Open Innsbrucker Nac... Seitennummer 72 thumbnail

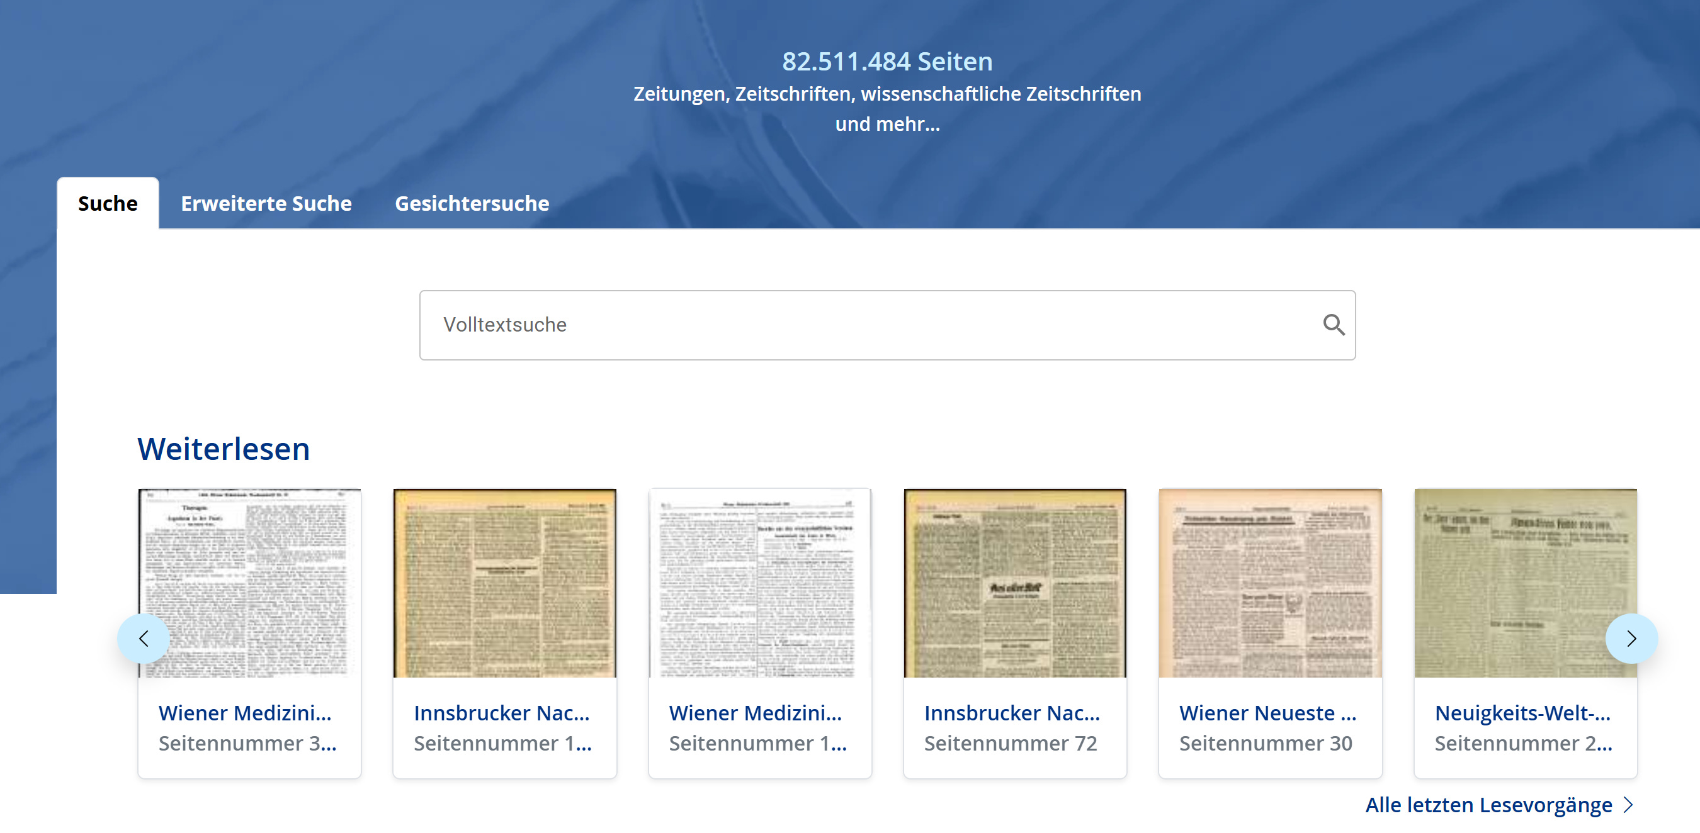click(1014, 583)
